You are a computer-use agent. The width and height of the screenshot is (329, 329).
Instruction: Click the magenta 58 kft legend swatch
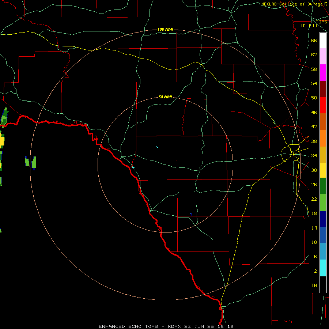click(323, 73)
